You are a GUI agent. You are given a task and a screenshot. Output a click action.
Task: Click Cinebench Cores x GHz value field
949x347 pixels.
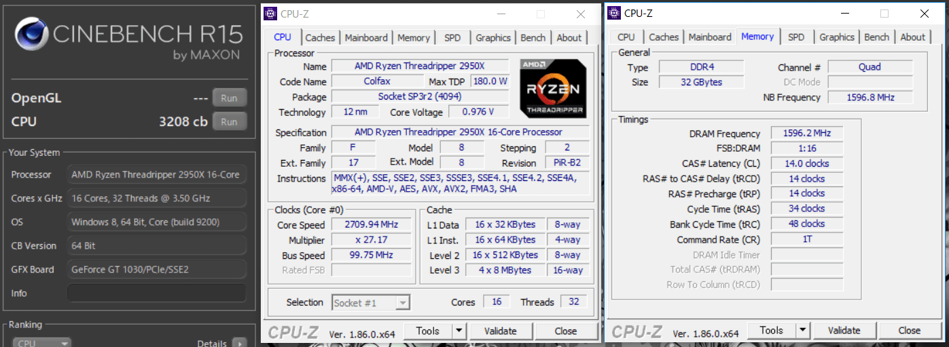156,199
